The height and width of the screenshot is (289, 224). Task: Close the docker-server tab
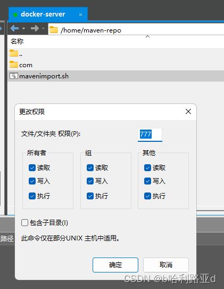click(80, 14)
